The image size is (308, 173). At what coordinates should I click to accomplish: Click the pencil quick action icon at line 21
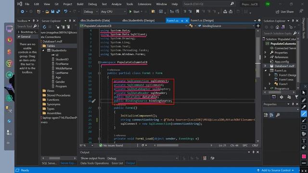(94, 101)
